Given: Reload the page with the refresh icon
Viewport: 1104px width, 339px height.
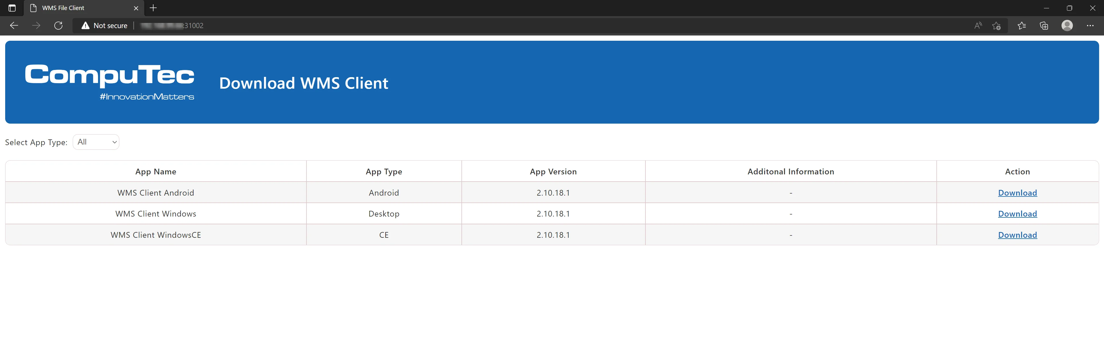Looking at the screenshot, I should (x=59, y=26).
